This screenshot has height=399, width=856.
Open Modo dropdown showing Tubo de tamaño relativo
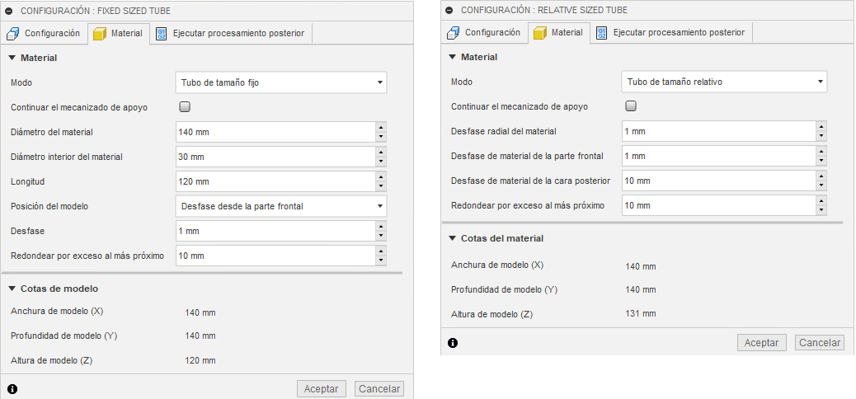[x=724, y=82]
